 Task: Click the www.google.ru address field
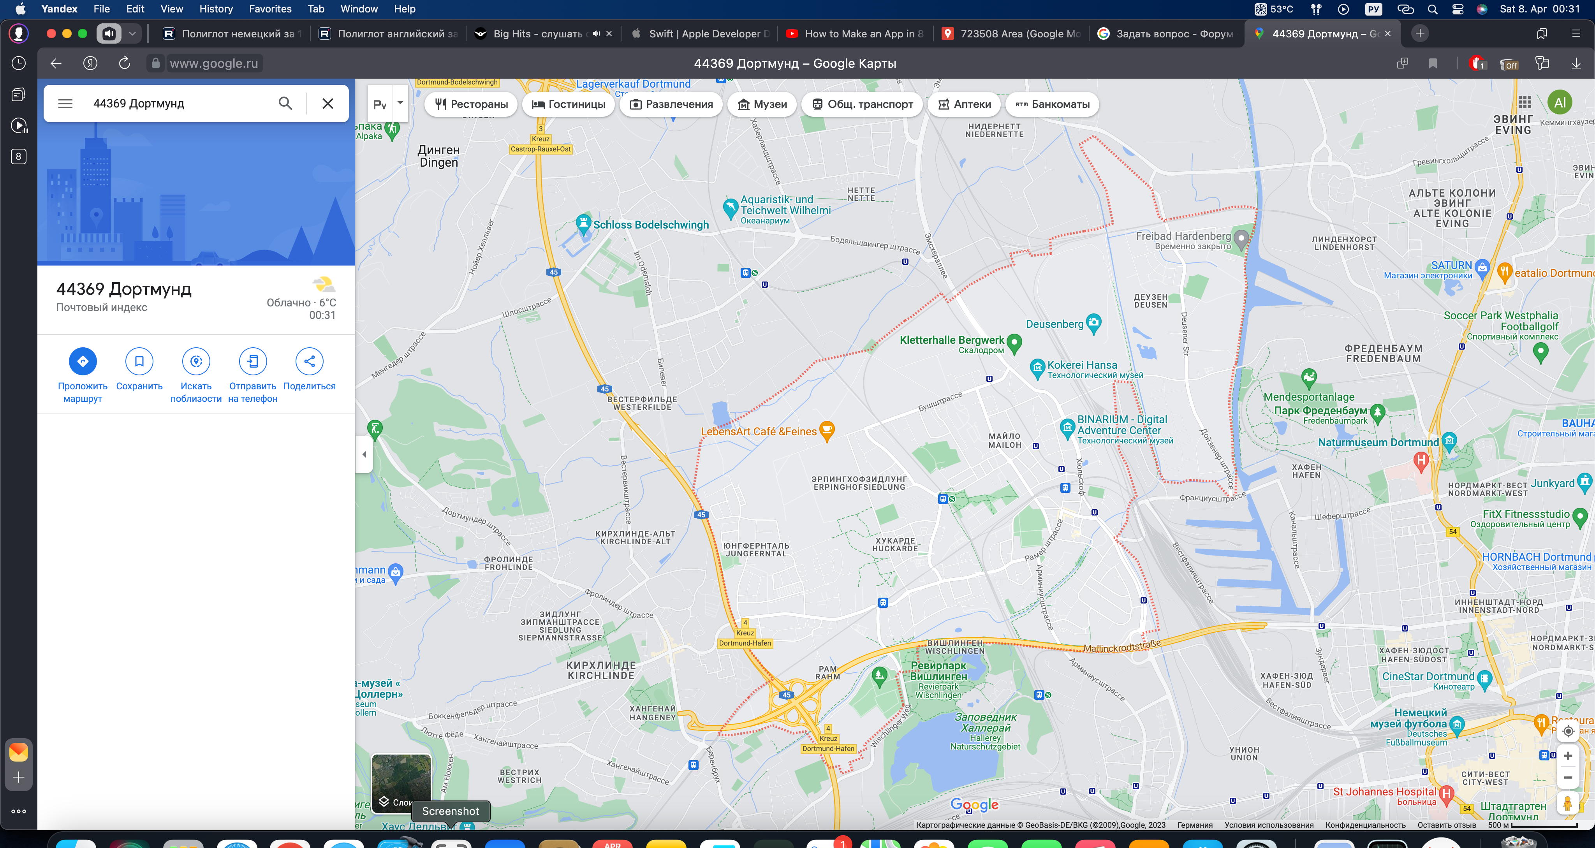214,63
